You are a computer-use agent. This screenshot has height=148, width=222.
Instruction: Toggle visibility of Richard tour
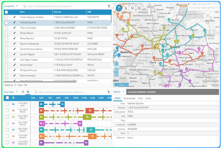tap(13, 136)
